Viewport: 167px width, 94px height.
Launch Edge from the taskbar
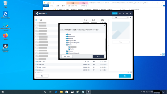click(x=56, y=92)
